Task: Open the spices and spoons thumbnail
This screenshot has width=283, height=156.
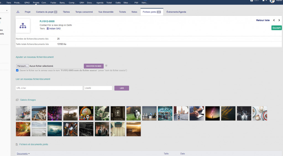Action: (70, 129)
